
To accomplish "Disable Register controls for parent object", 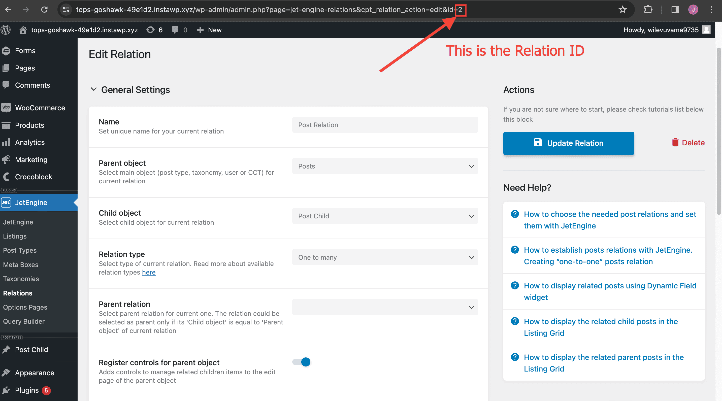I will 301,362.
